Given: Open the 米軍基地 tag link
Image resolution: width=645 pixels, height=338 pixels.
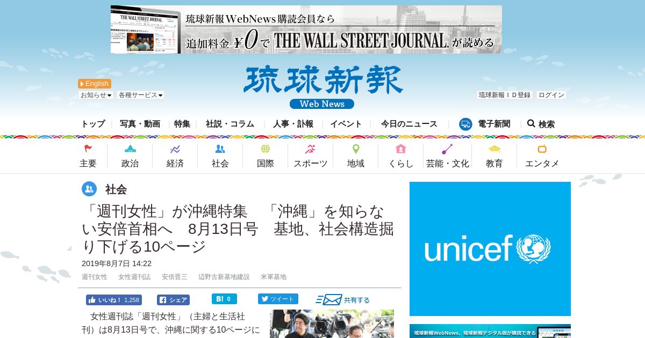Looking at the screenshot, I should 274,277.
